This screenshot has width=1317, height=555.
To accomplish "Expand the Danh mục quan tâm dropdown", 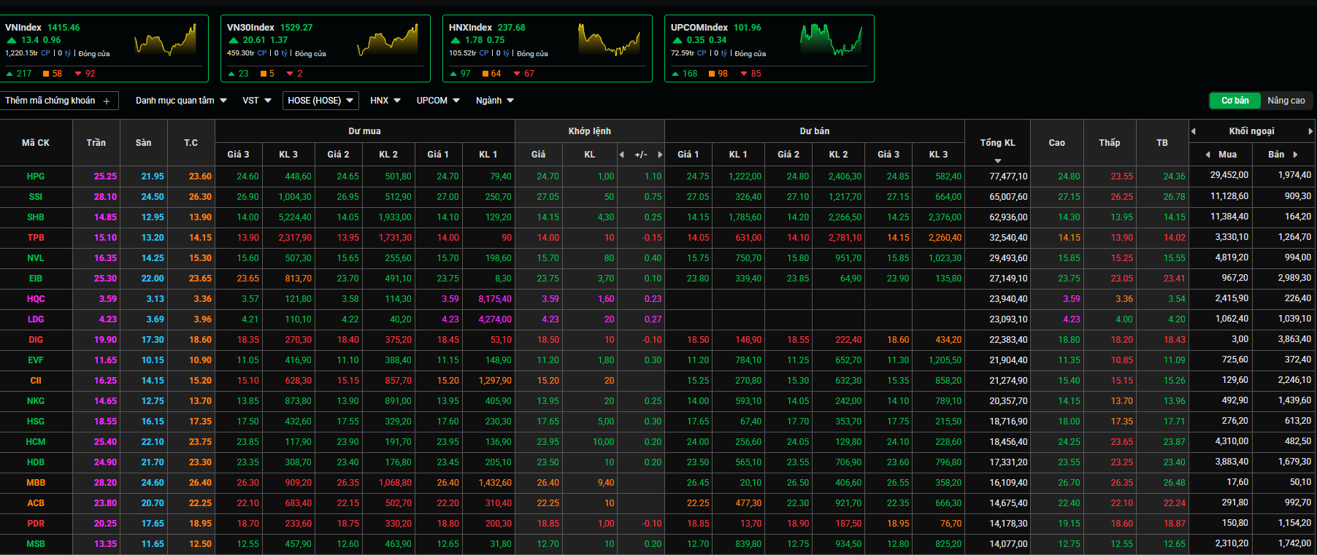I will (x=181, y=101).
